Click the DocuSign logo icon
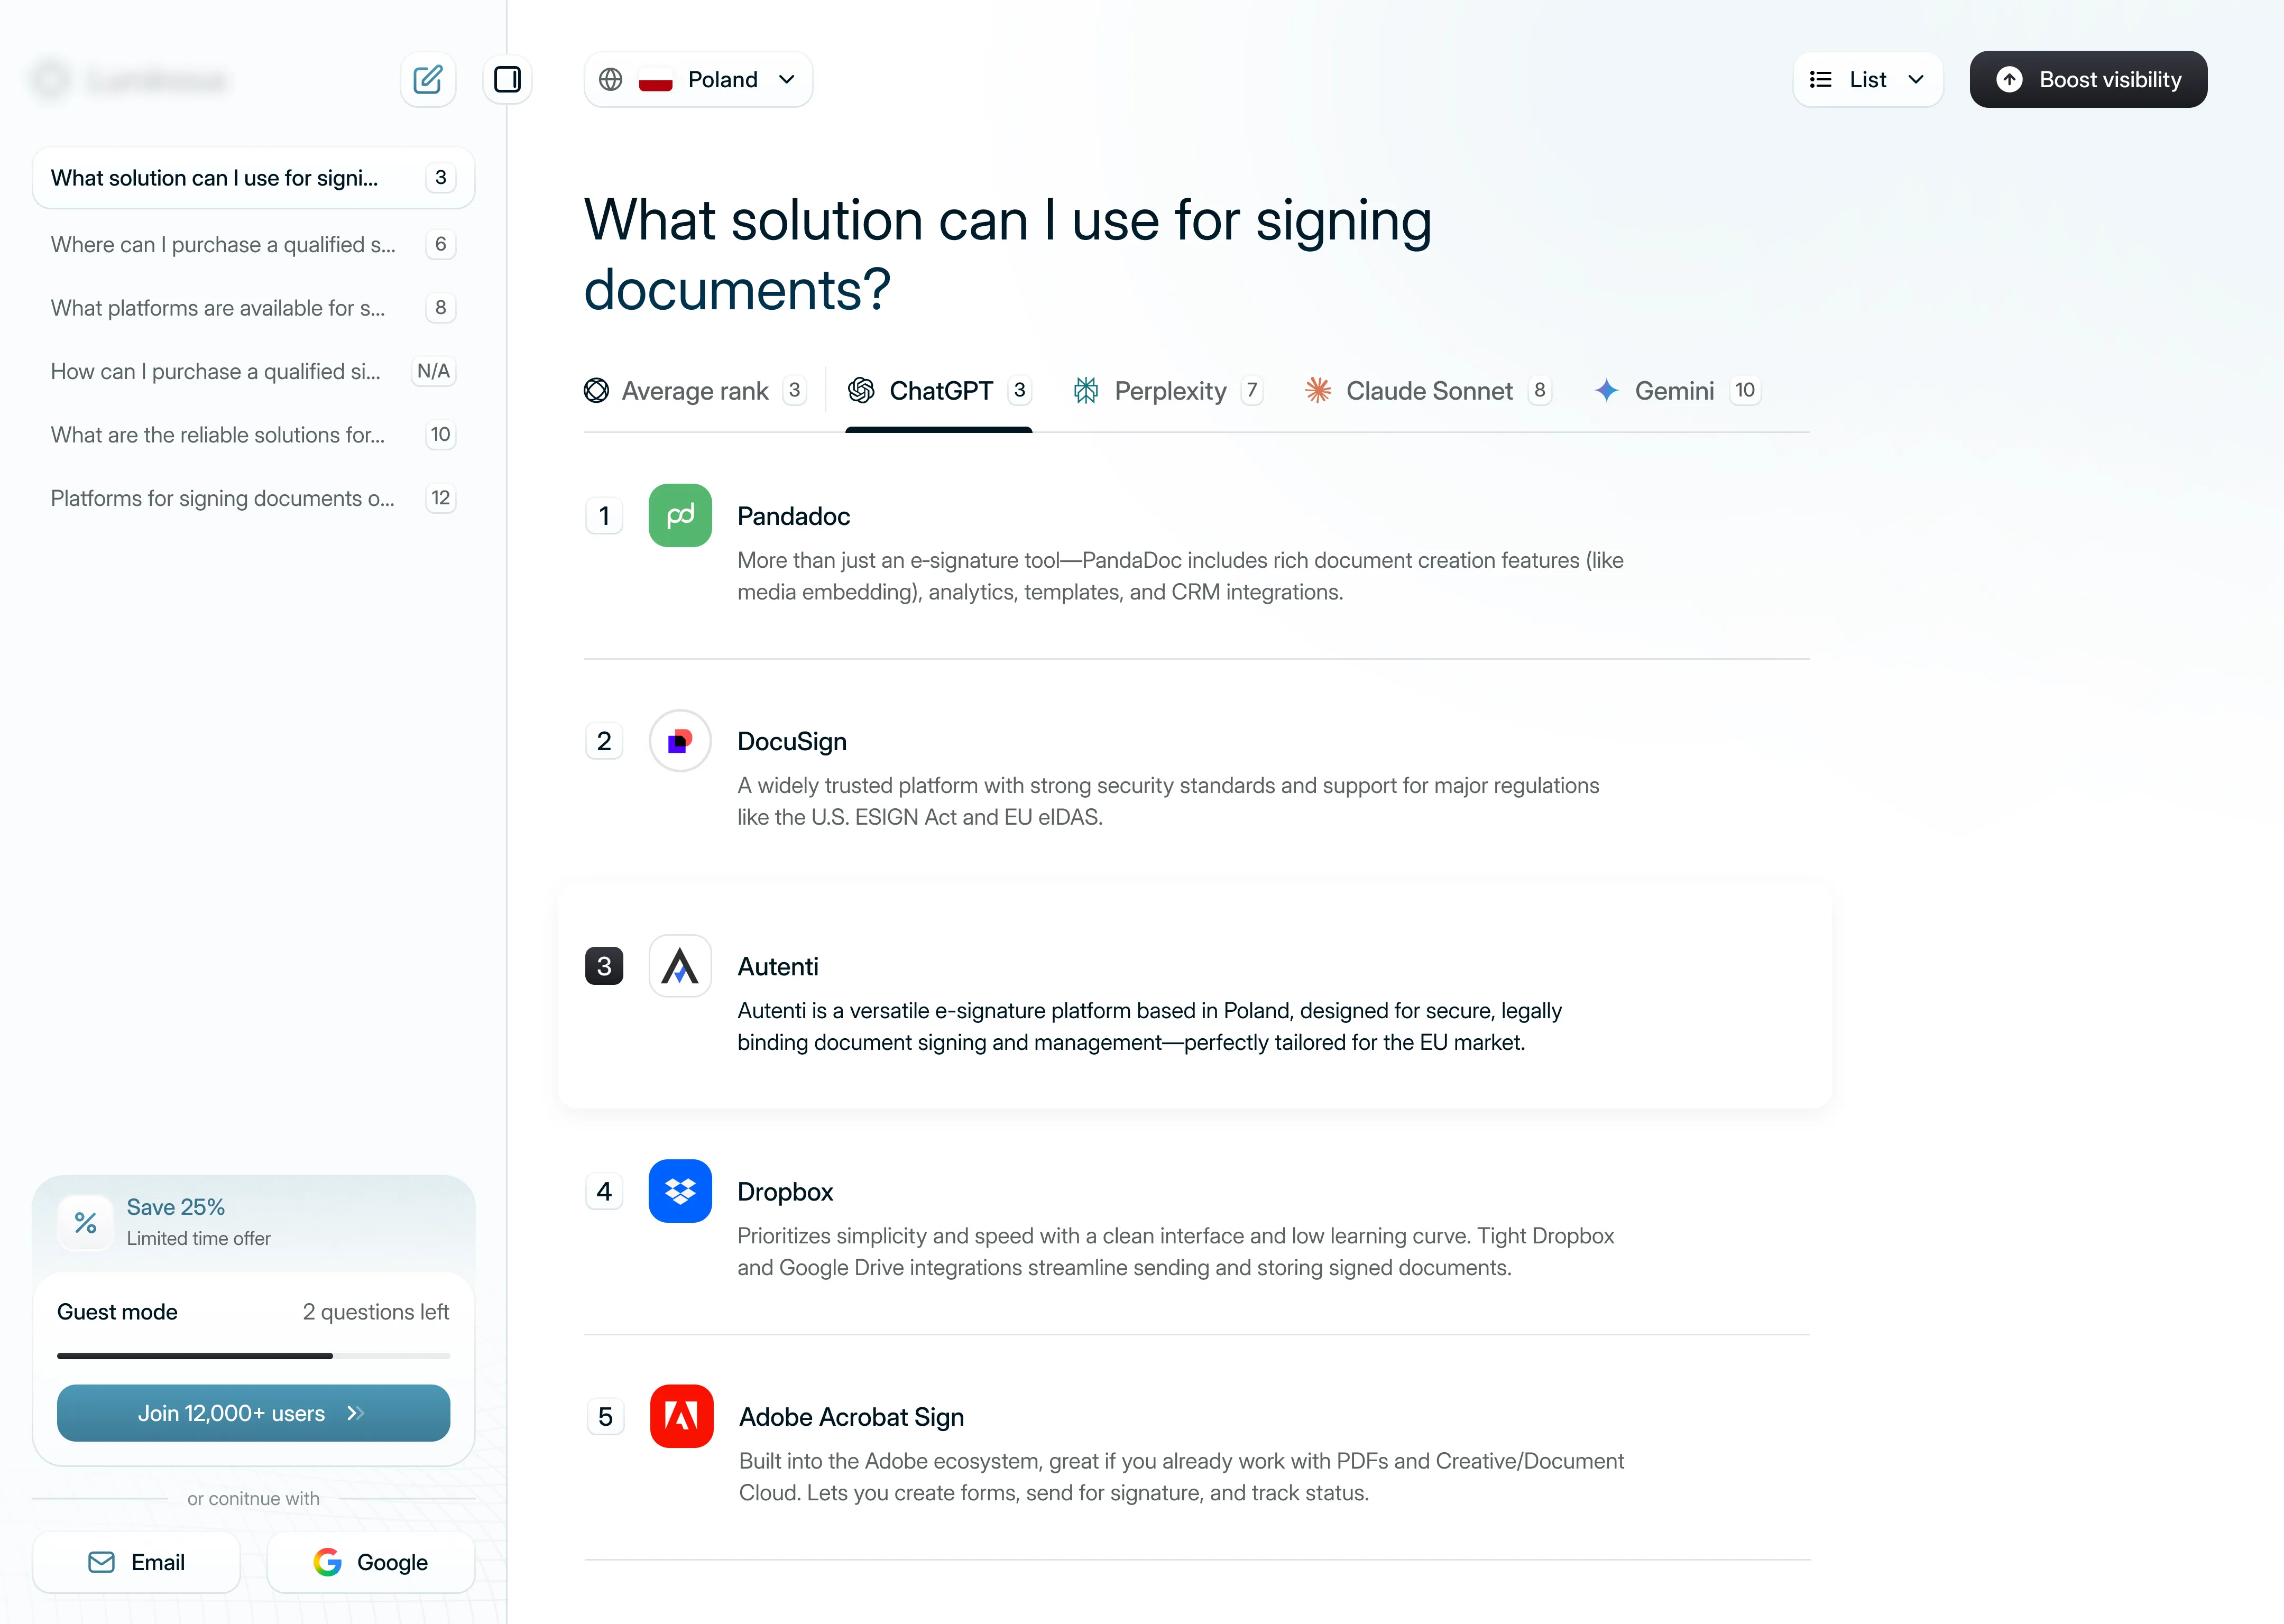 (x=680, y=741)
